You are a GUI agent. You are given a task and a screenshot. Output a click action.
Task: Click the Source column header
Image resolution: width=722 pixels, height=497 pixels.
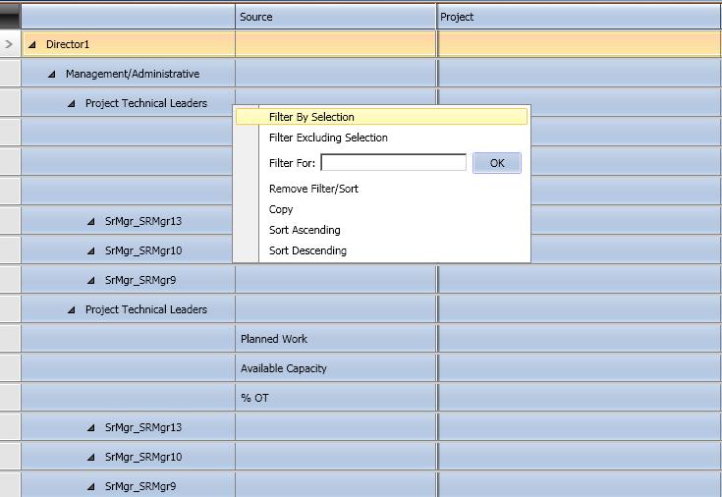pos(335,17)
